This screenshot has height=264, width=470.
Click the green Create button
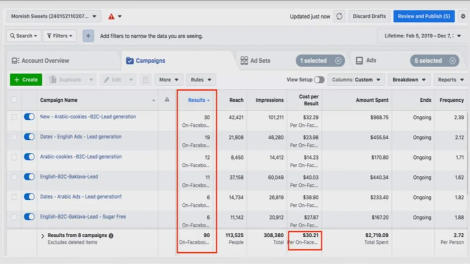pos(26,80)
